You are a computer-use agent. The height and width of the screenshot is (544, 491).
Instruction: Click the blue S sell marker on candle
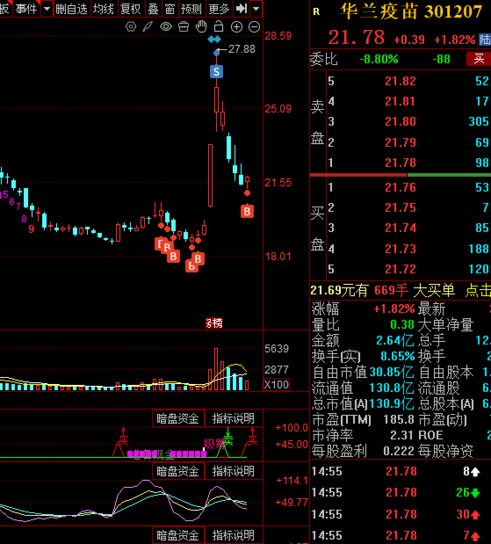pos(217,71)
